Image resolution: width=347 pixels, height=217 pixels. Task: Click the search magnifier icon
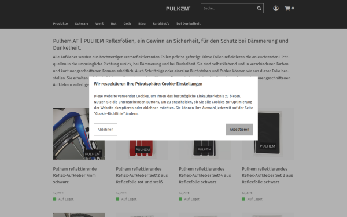click(259, 9)
